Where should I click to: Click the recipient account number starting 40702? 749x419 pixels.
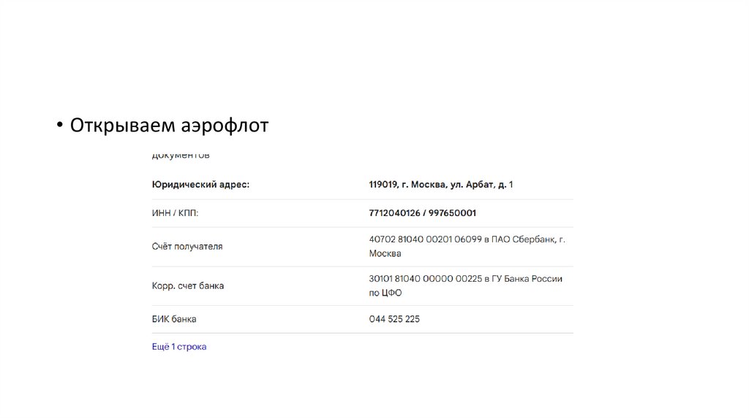426,239
